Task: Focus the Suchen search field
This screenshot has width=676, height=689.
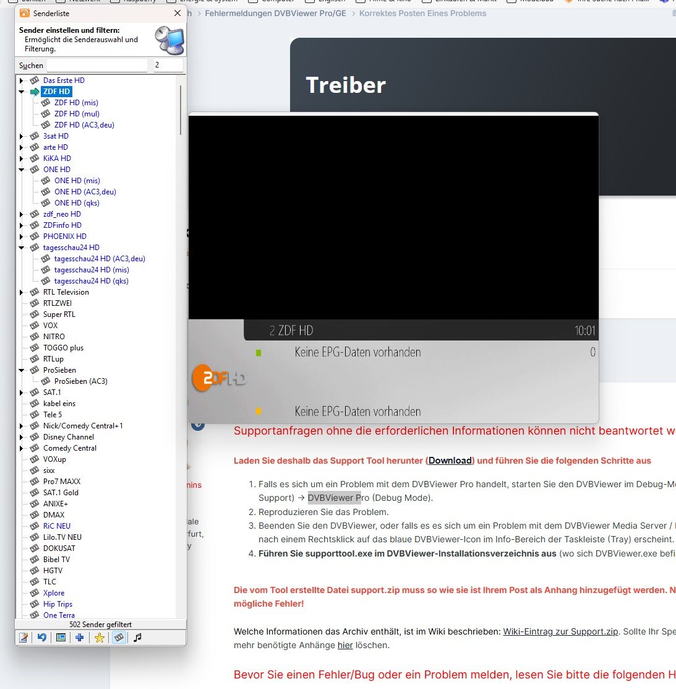Action: [x=97, y=65]
